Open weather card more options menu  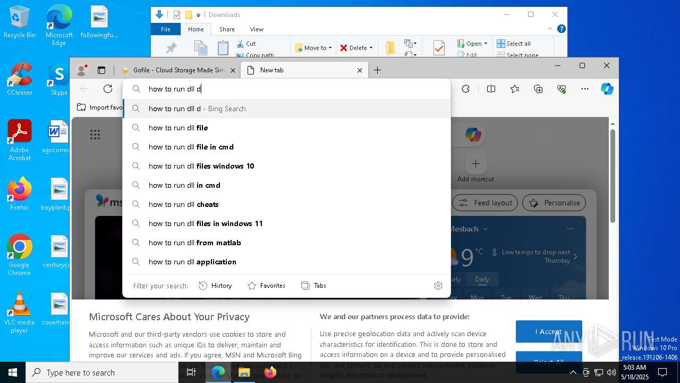click(x=570, y=229)
